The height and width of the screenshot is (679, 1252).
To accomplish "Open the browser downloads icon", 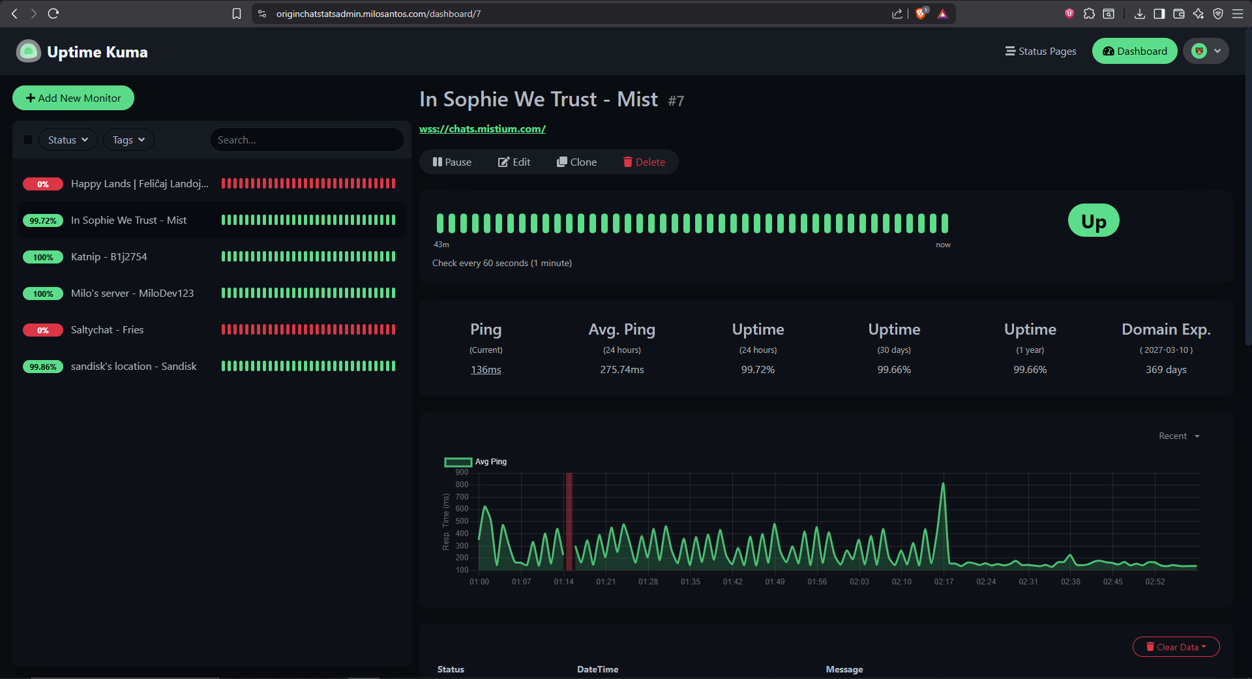I will pos(1139,14).
